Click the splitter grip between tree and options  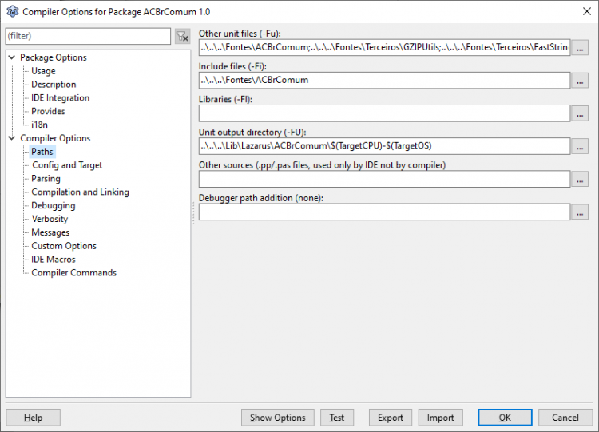[194, 212]
